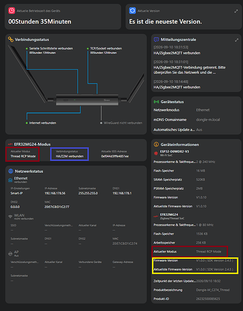Click the green dot beside TCP/Socket verbunden

(88, 49)
